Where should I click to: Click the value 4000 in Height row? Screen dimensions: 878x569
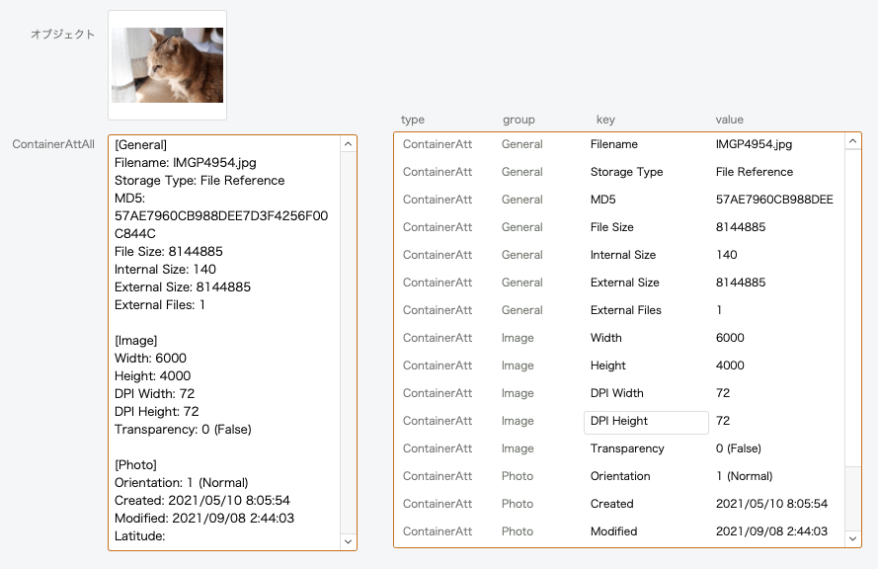pyautogui.click(x=730, y=366)
